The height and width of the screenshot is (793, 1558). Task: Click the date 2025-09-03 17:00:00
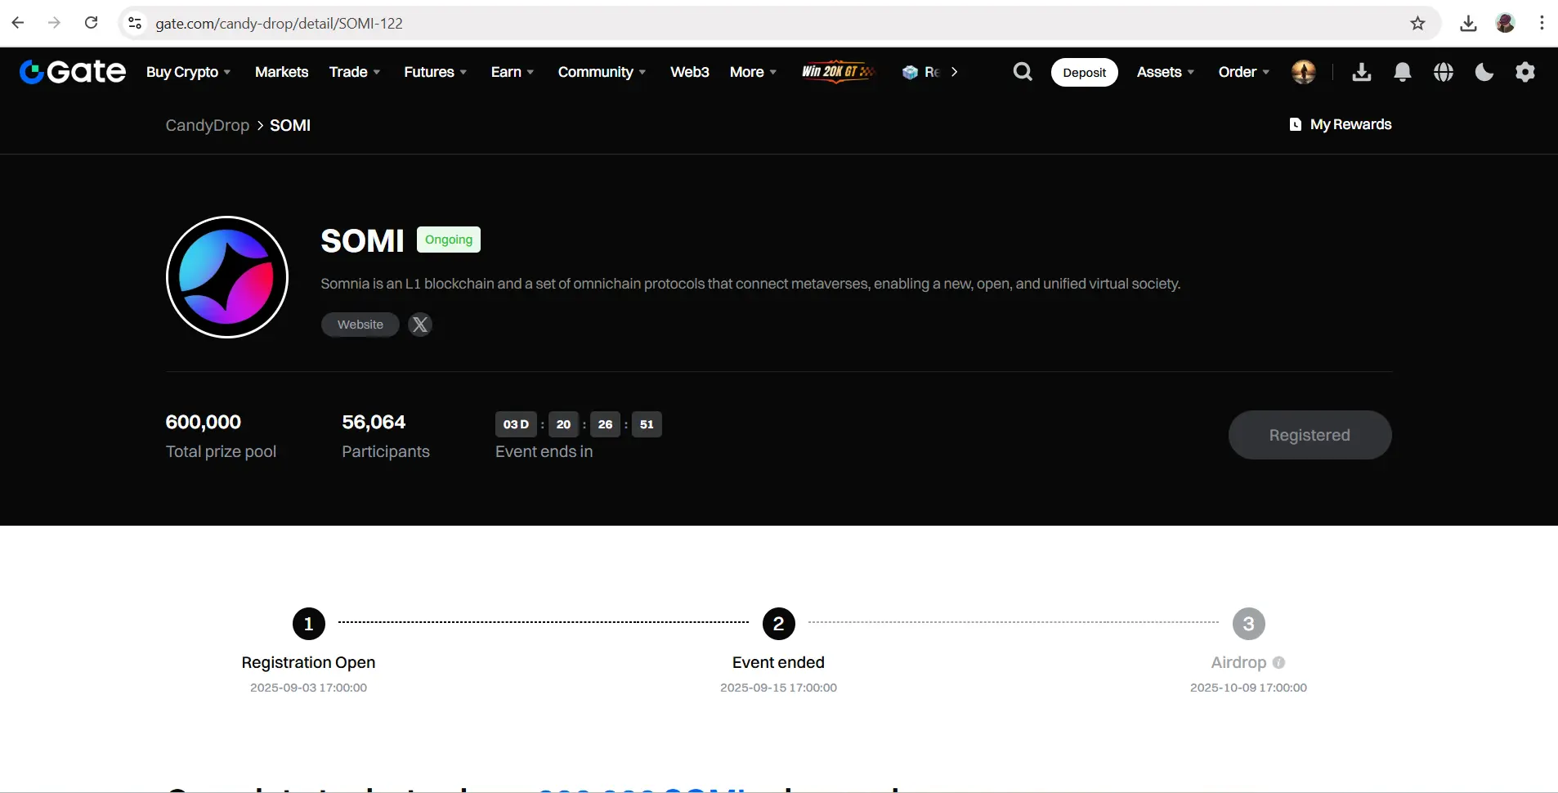[x=308, y=688]
